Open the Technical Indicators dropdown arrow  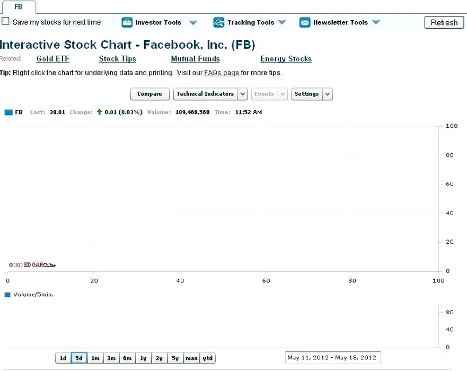242,94
